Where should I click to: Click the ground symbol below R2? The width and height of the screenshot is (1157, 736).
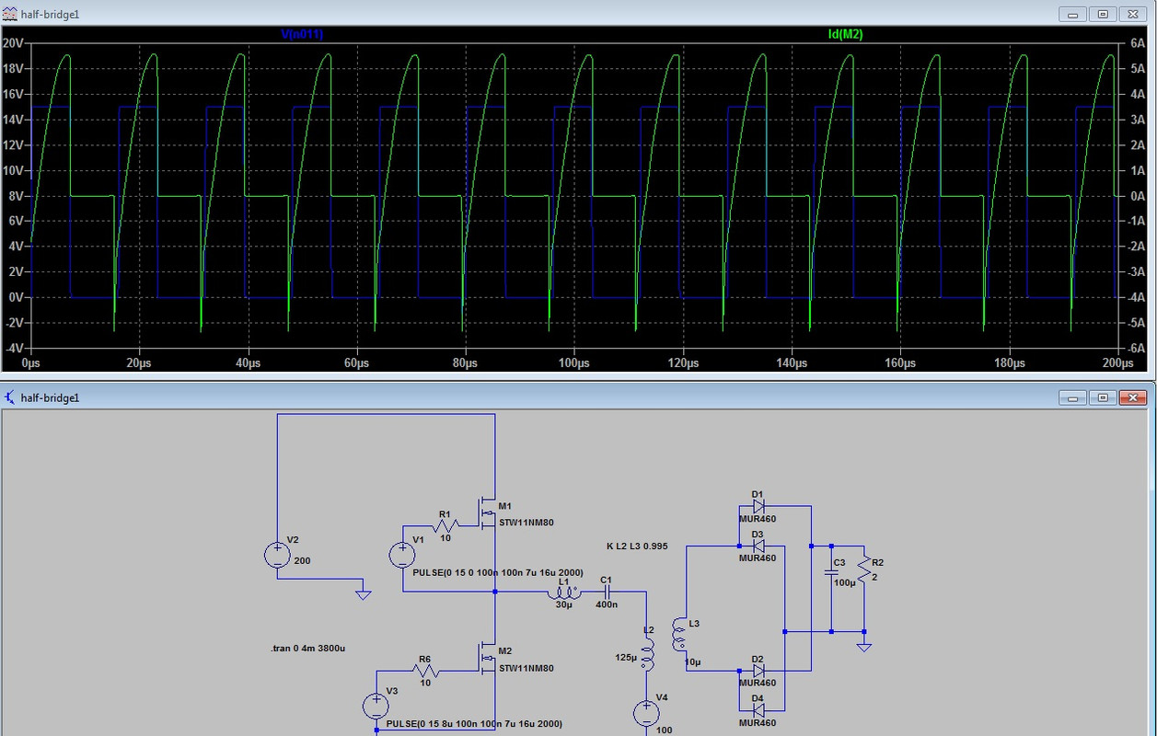[x=864, y=646]
